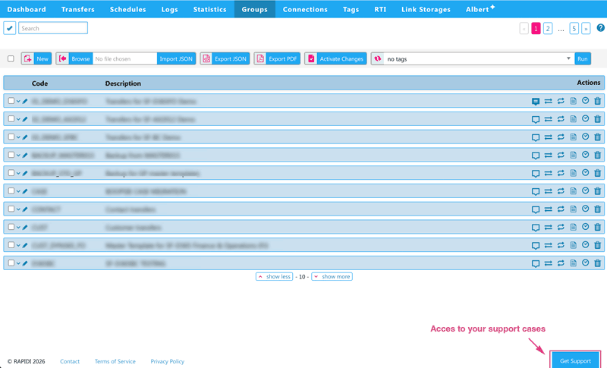Expand the first group row with its chevron
This screenshot has height=368, width=607.
18,100
